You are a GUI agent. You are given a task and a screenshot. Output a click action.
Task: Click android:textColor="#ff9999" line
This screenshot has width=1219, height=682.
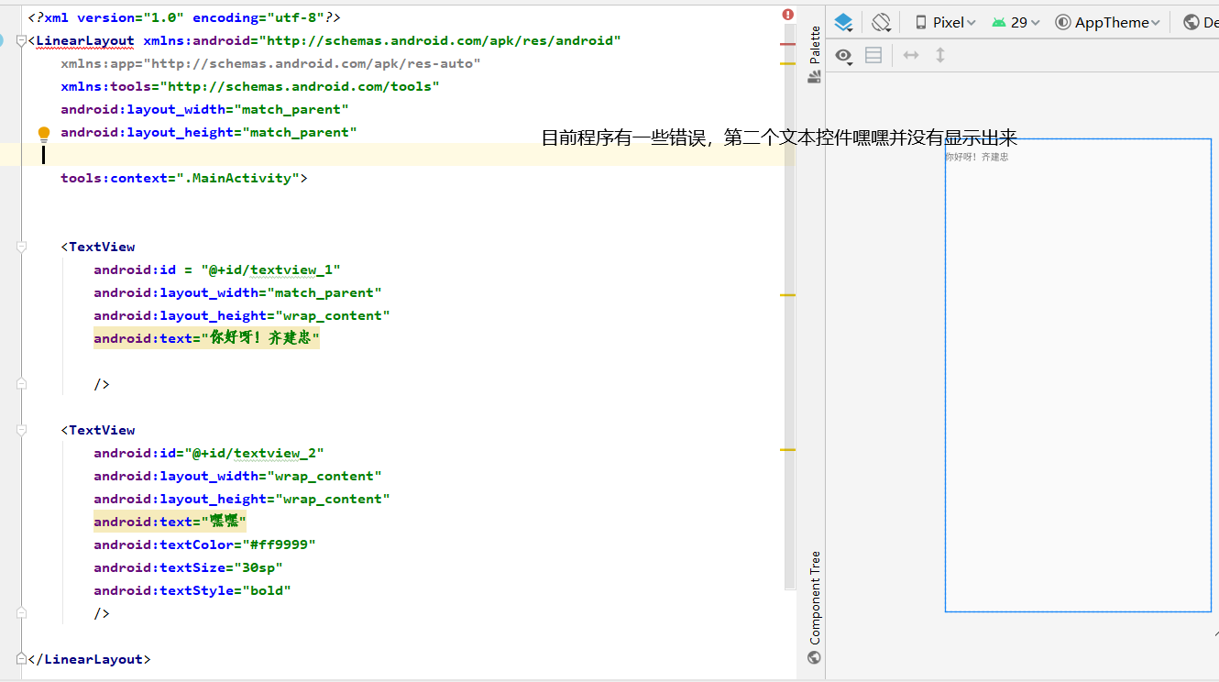point(204,544)
